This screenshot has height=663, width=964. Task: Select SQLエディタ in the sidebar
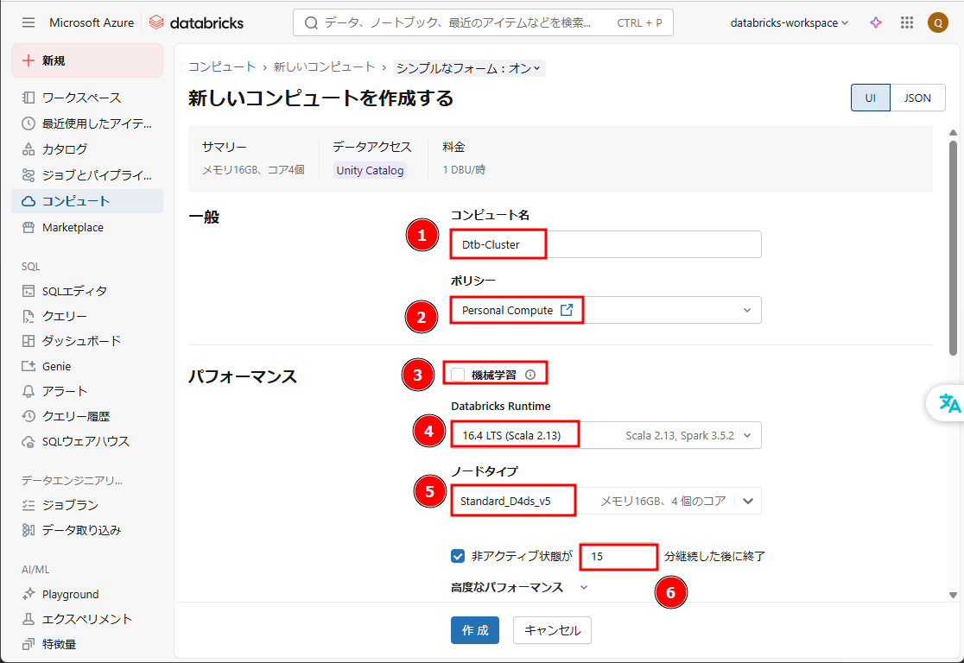(74, 291)
